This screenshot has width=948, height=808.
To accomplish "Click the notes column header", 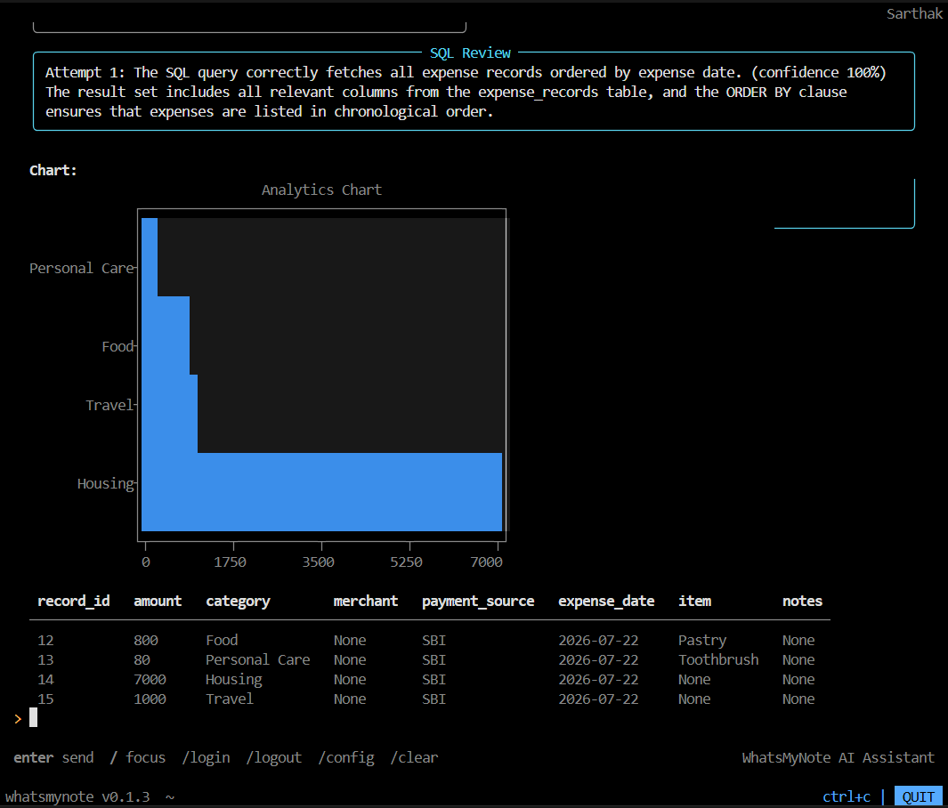I will [802, 601].
